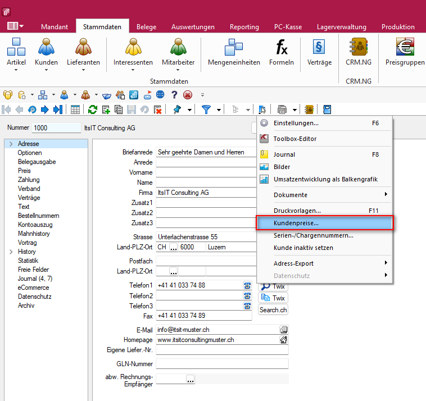Viewport: 426px width, 401px height.
Task: Click the red circle X quick-access icon
Action: [188, 95]
